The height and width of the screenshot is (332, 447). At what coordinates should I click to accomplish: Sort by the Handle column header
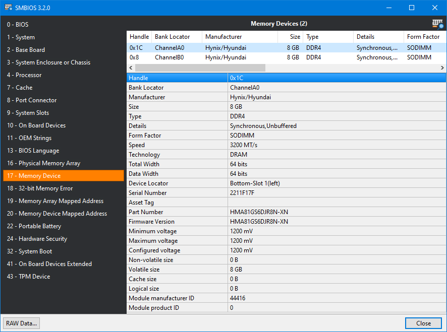[139, 37]
